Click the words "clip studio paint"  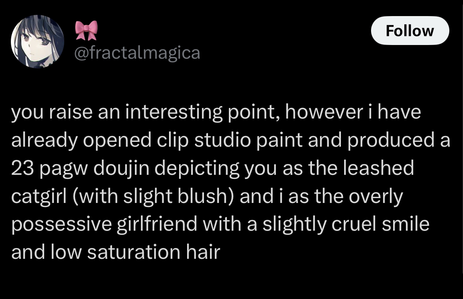coord(230,140)
